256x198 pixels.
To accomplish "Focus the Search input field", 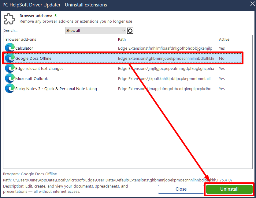I will 34,30.
